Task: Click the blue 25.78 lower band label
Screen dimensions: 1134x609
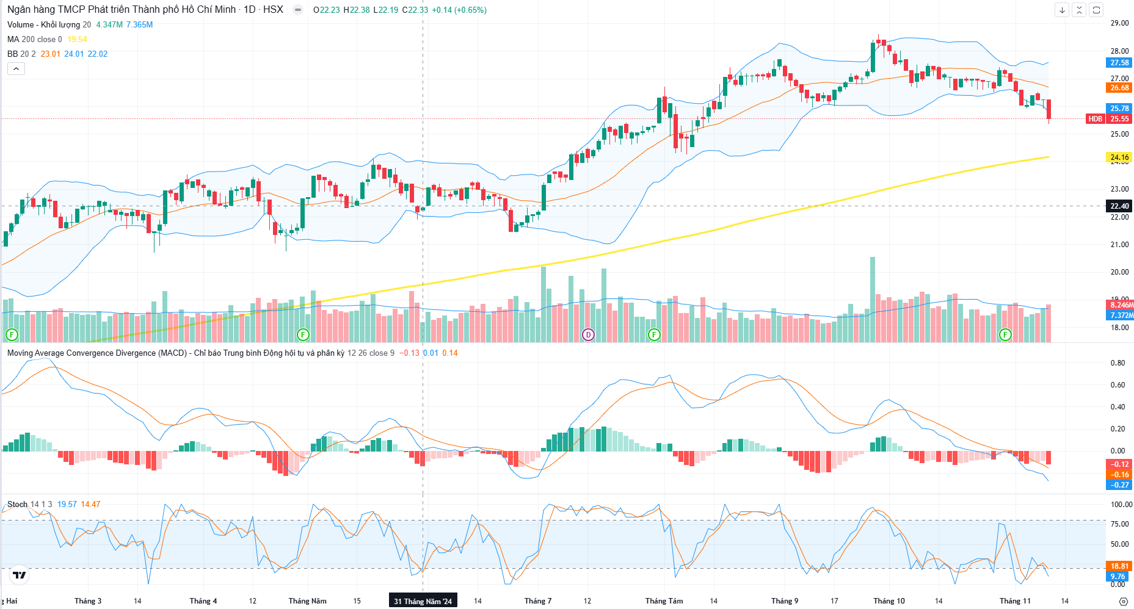Action: click(x=1119, y=109)
